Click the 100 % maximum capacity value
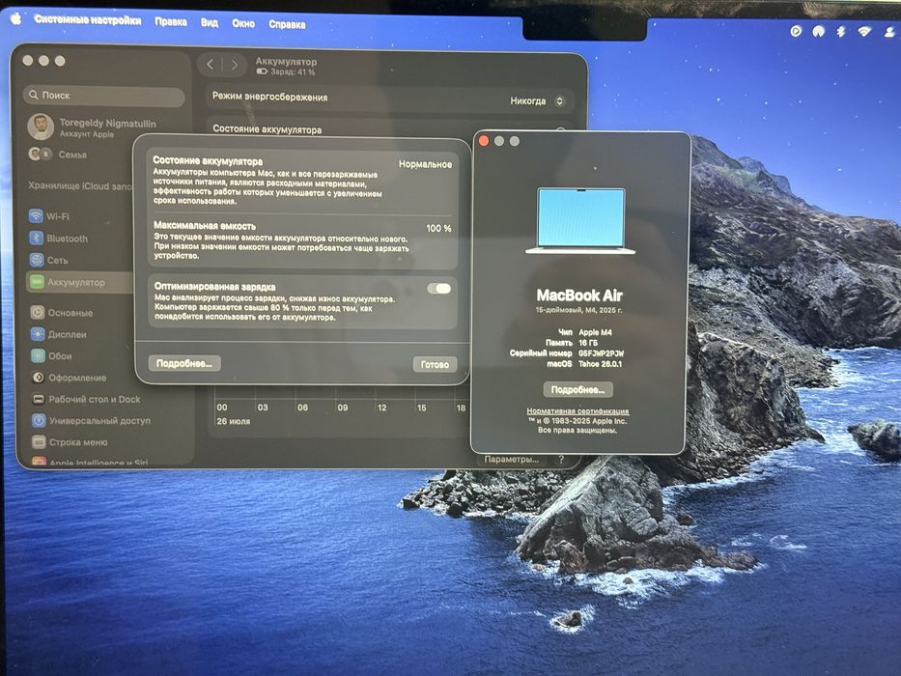The image size is (901, 676). point(438,228)
